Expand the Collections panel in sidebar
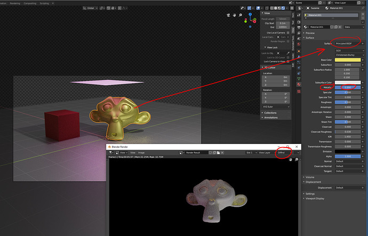 pos(270,113)
